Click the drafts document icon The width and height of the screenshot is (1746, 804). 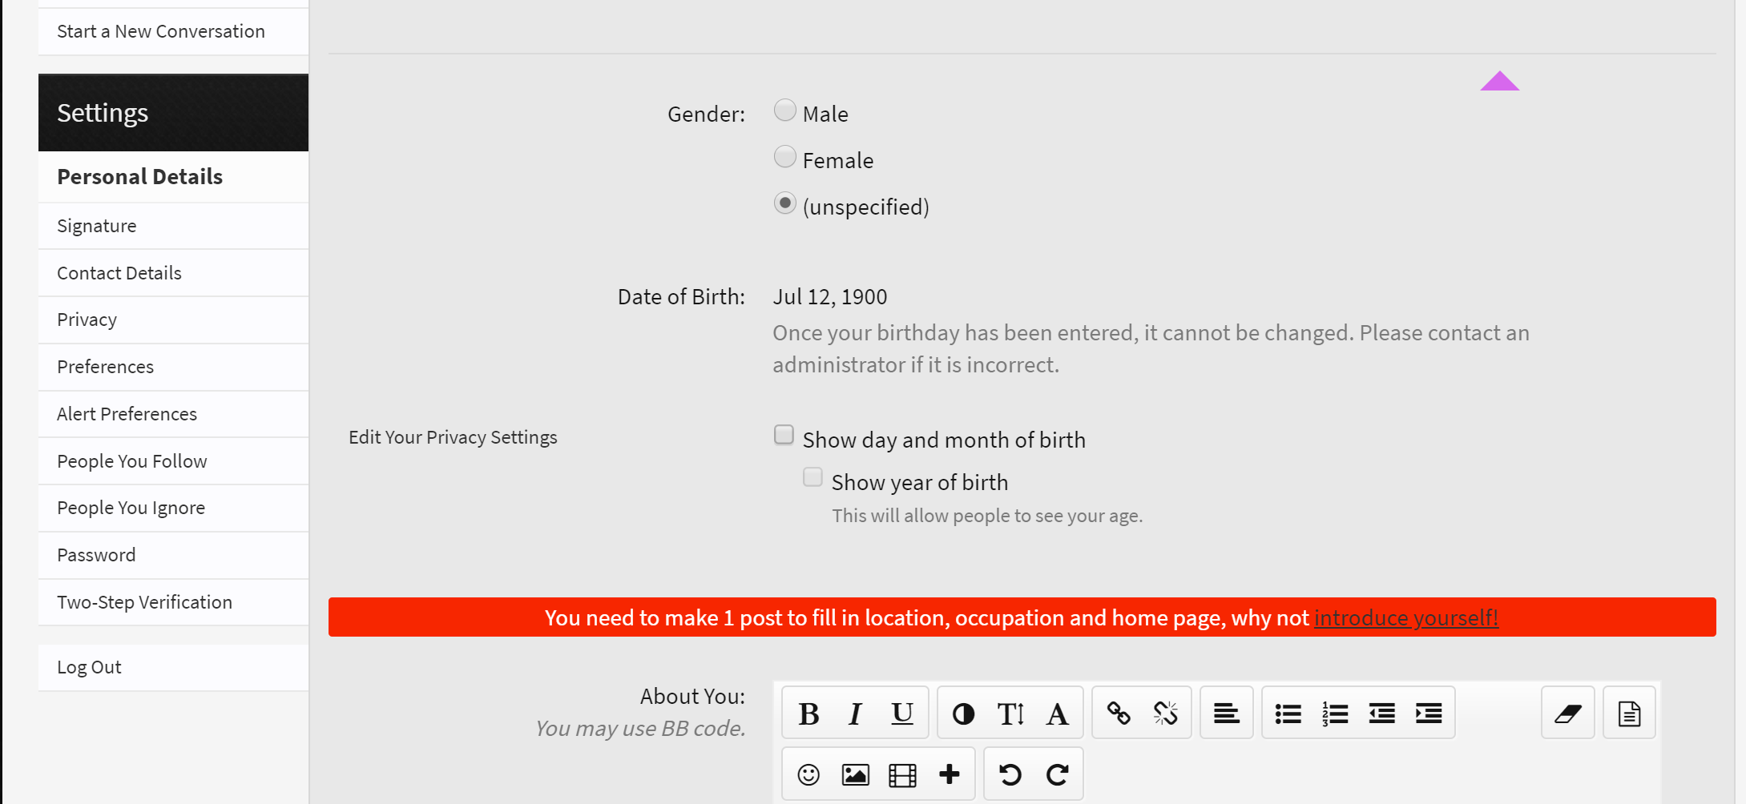(x=1629, y=713)
